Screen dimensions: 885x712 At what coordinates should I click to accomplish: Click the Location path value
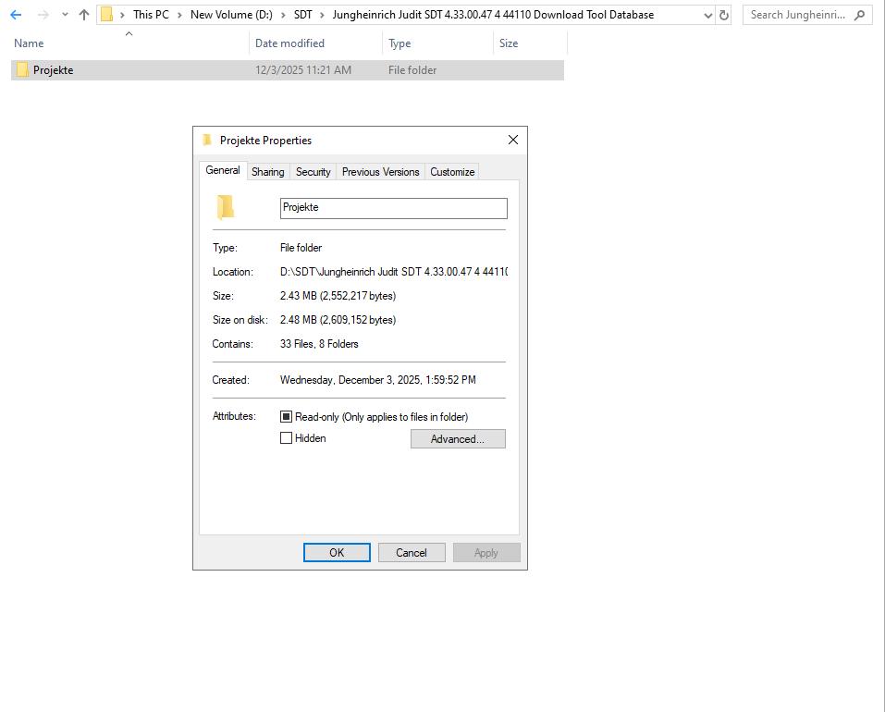[x=393, y=271]
